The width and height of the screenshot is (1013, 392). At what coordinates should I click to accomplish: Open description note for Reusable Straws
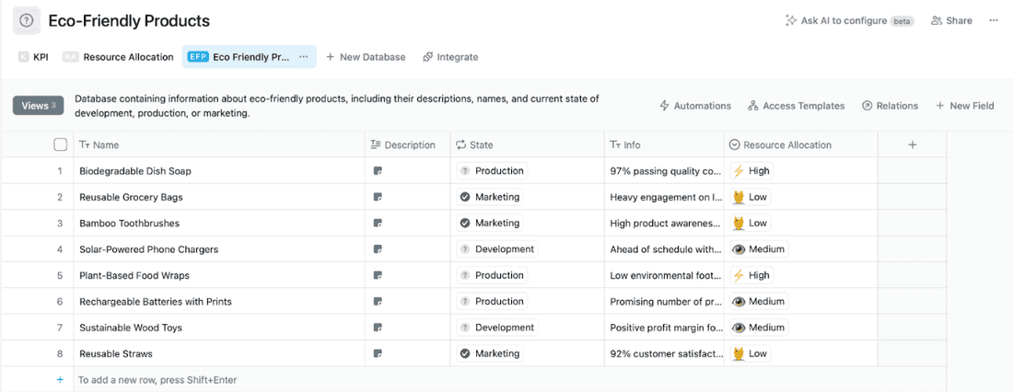tap(378, 353)
